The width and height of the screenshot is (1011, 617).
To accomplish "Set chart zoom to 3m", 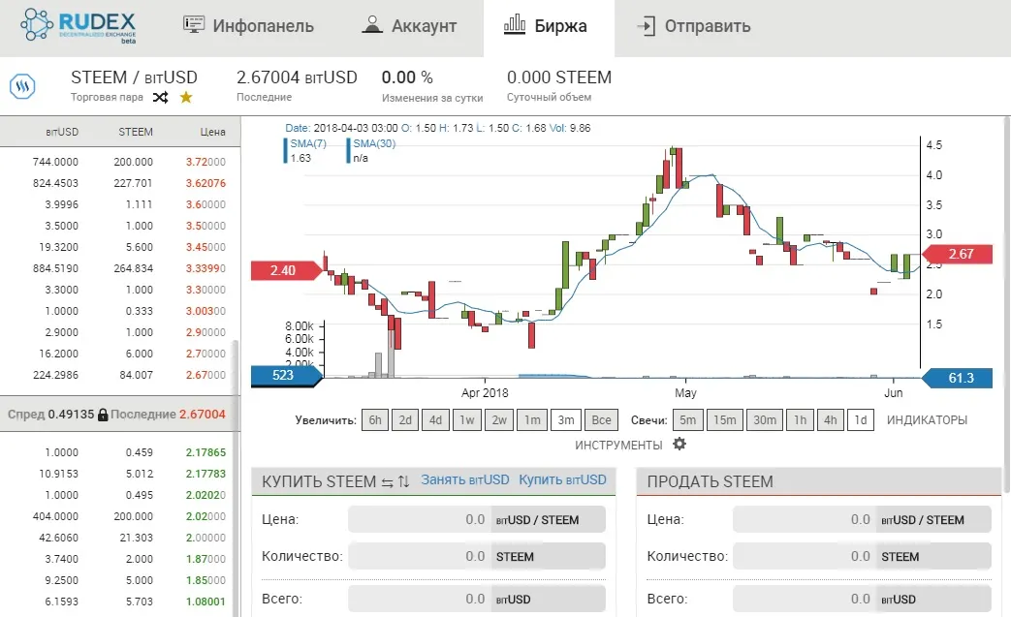I will pos(566,420).
